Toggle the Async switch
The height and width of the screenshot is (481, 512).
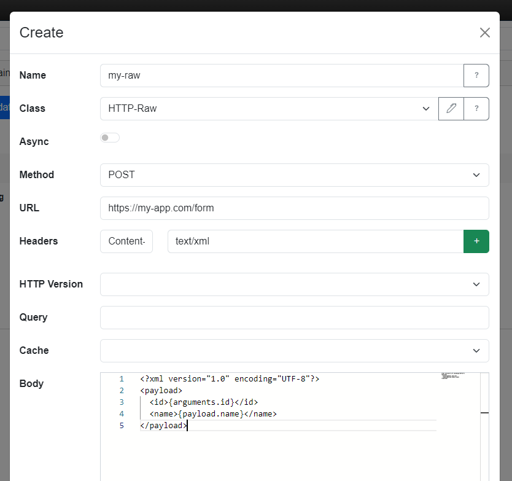click(x=110, y=138)
